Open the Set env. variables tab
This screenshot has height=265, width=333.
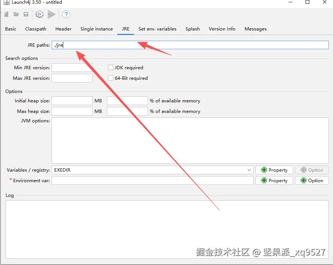157,29
